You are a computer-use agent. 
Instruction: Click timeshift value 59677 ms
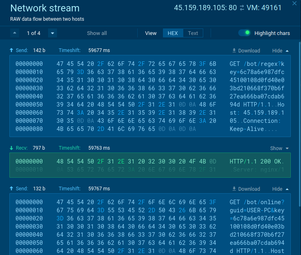click(x=99, y=50)
